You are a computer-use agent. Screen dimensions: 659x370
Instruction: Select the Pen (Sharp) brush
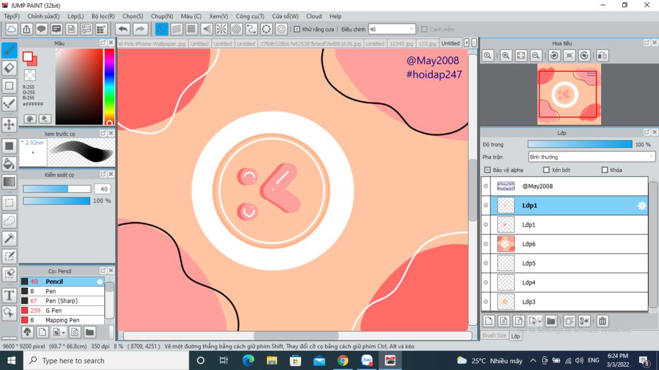pyautogui.click(x=62, y=301)
